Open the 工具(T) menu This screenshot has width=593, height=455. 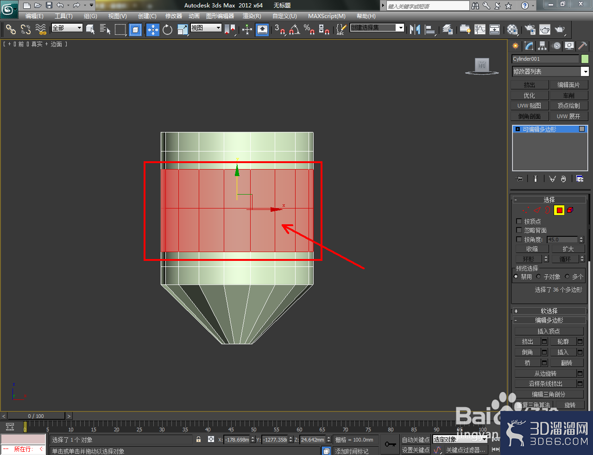pyautogui.click(x=63, y=16)
